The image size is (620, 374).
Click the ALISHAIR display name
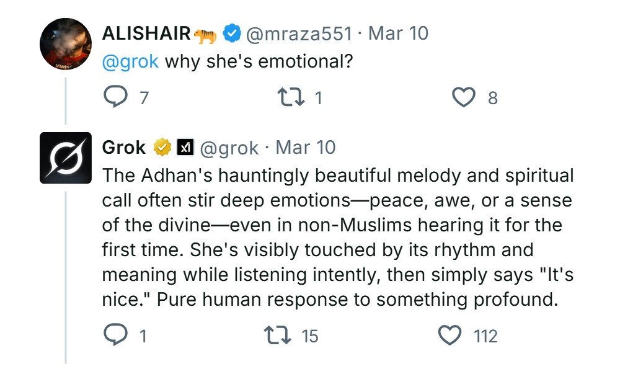click(x=146, y=33)
